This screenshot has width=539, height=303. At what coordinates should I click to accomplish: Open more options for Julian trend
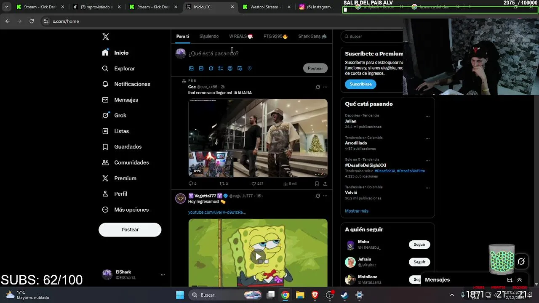(427, 116)
